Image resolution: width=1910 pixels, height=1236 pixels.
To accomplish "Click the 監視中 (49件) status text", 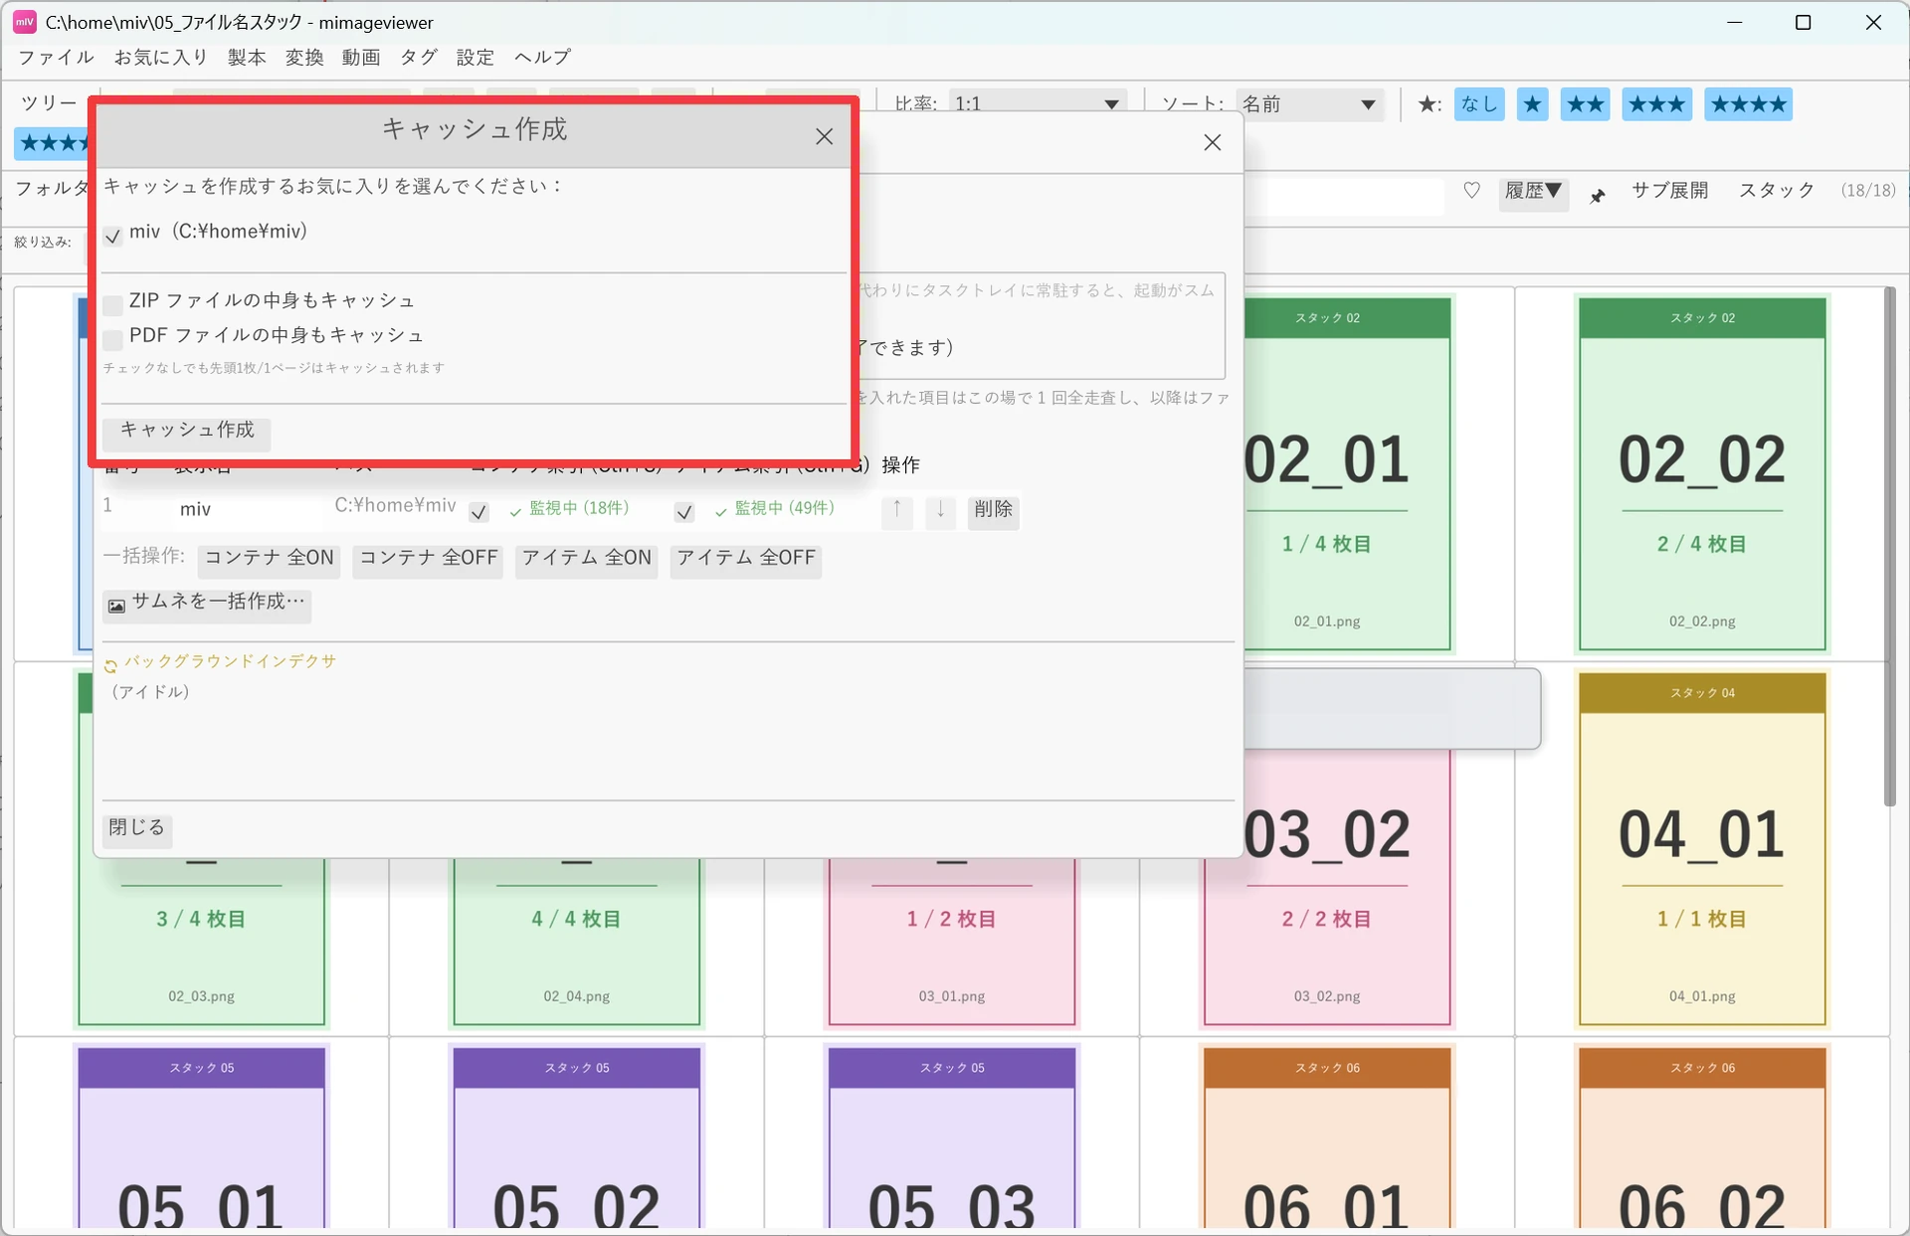I will 784,508.
